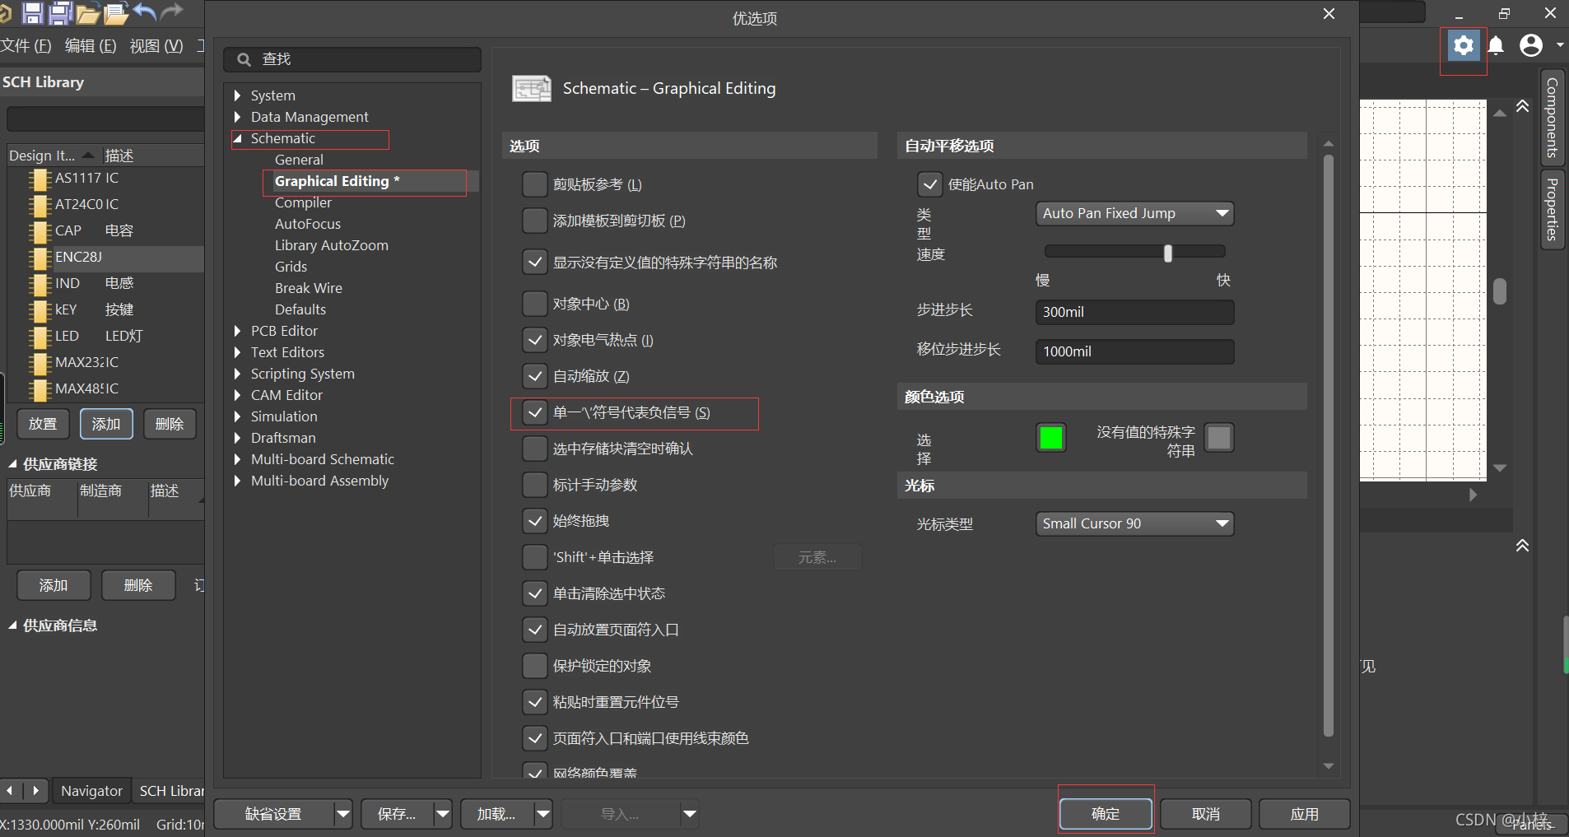Click the LED component icon
This screenshot has width=1569, height=837.
40,337
